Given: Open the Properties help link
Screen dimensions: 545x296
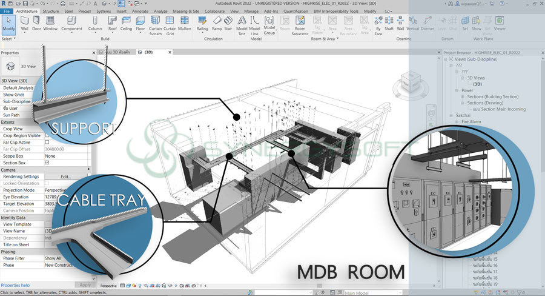Looking at the screenshot, I should tap(15, 285).
